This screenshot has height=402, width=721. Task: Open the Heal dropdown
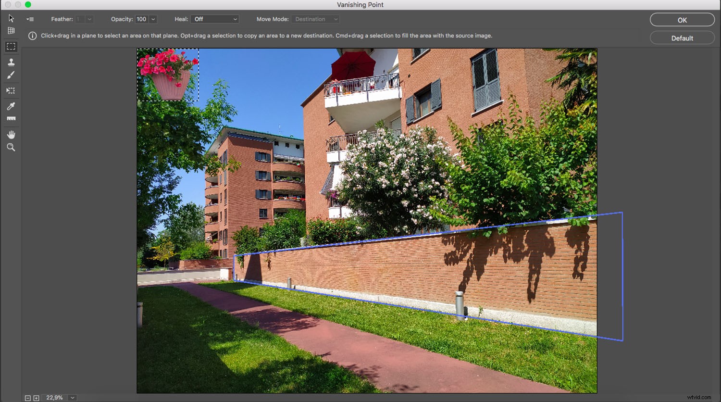tap(214, 19)
